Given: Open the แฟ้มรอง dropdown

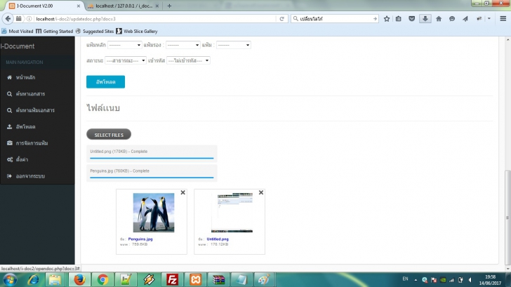Looking at the screenshot, I should click(182, 45).
